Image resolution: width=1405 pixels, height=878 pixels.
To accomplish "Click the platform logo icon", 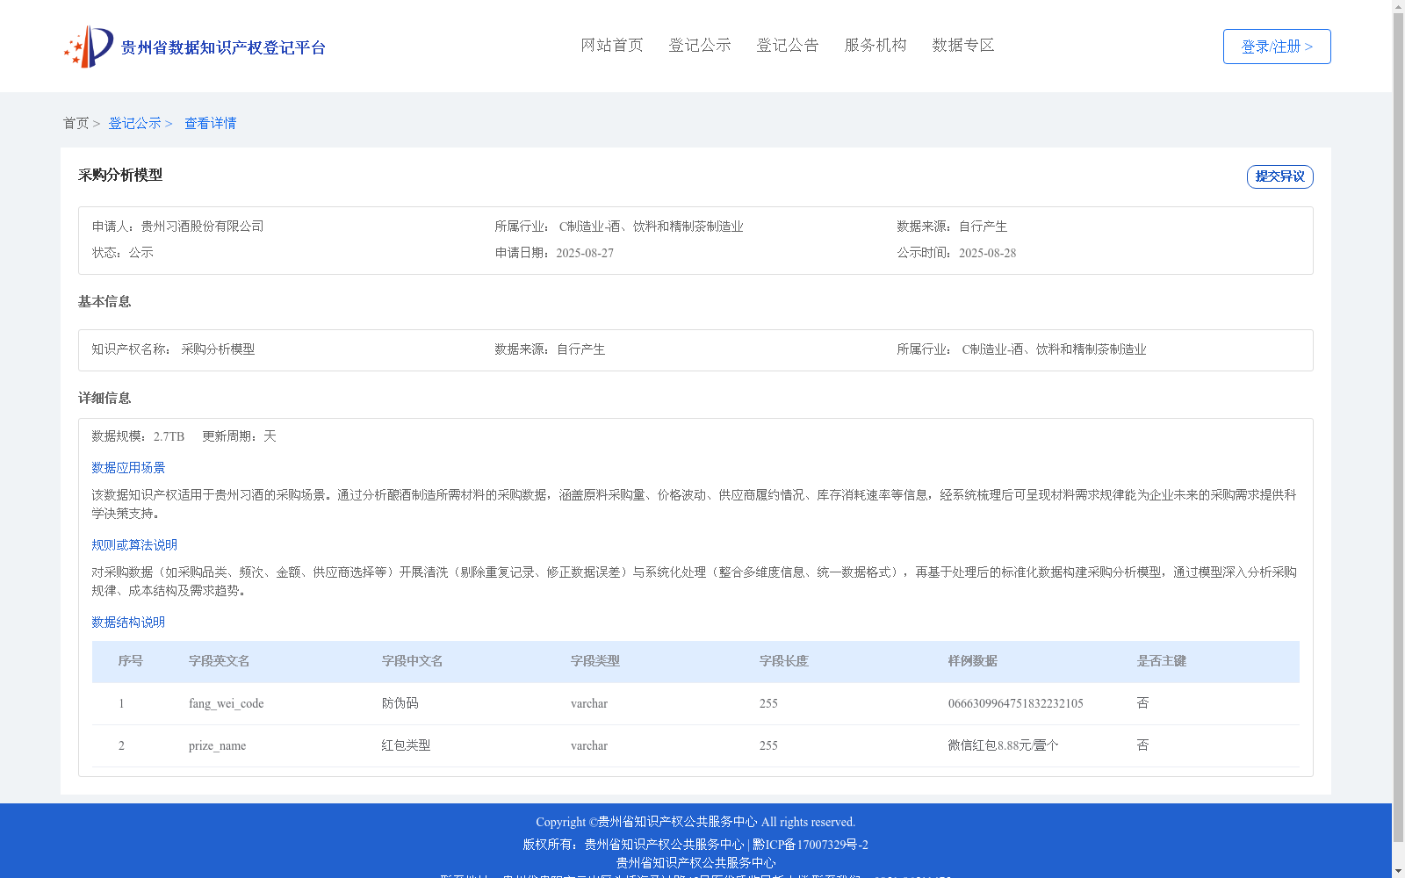I will 88,47.
